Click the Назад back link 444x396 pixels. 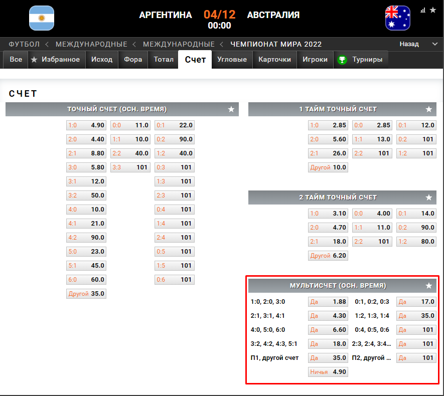click(x=409, y=44)
